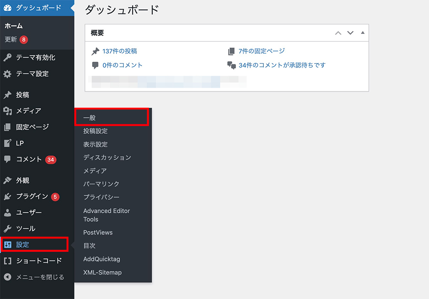Select テーマ設定 label in sidebar
429x299 pixels.
tap(32, 74)
